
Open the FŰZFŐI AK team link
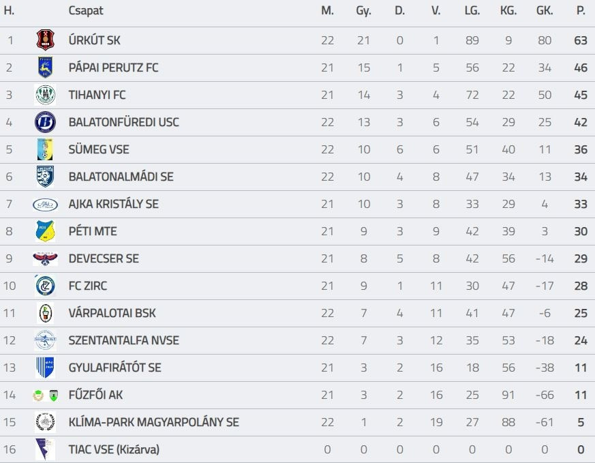tap(95, 395)
